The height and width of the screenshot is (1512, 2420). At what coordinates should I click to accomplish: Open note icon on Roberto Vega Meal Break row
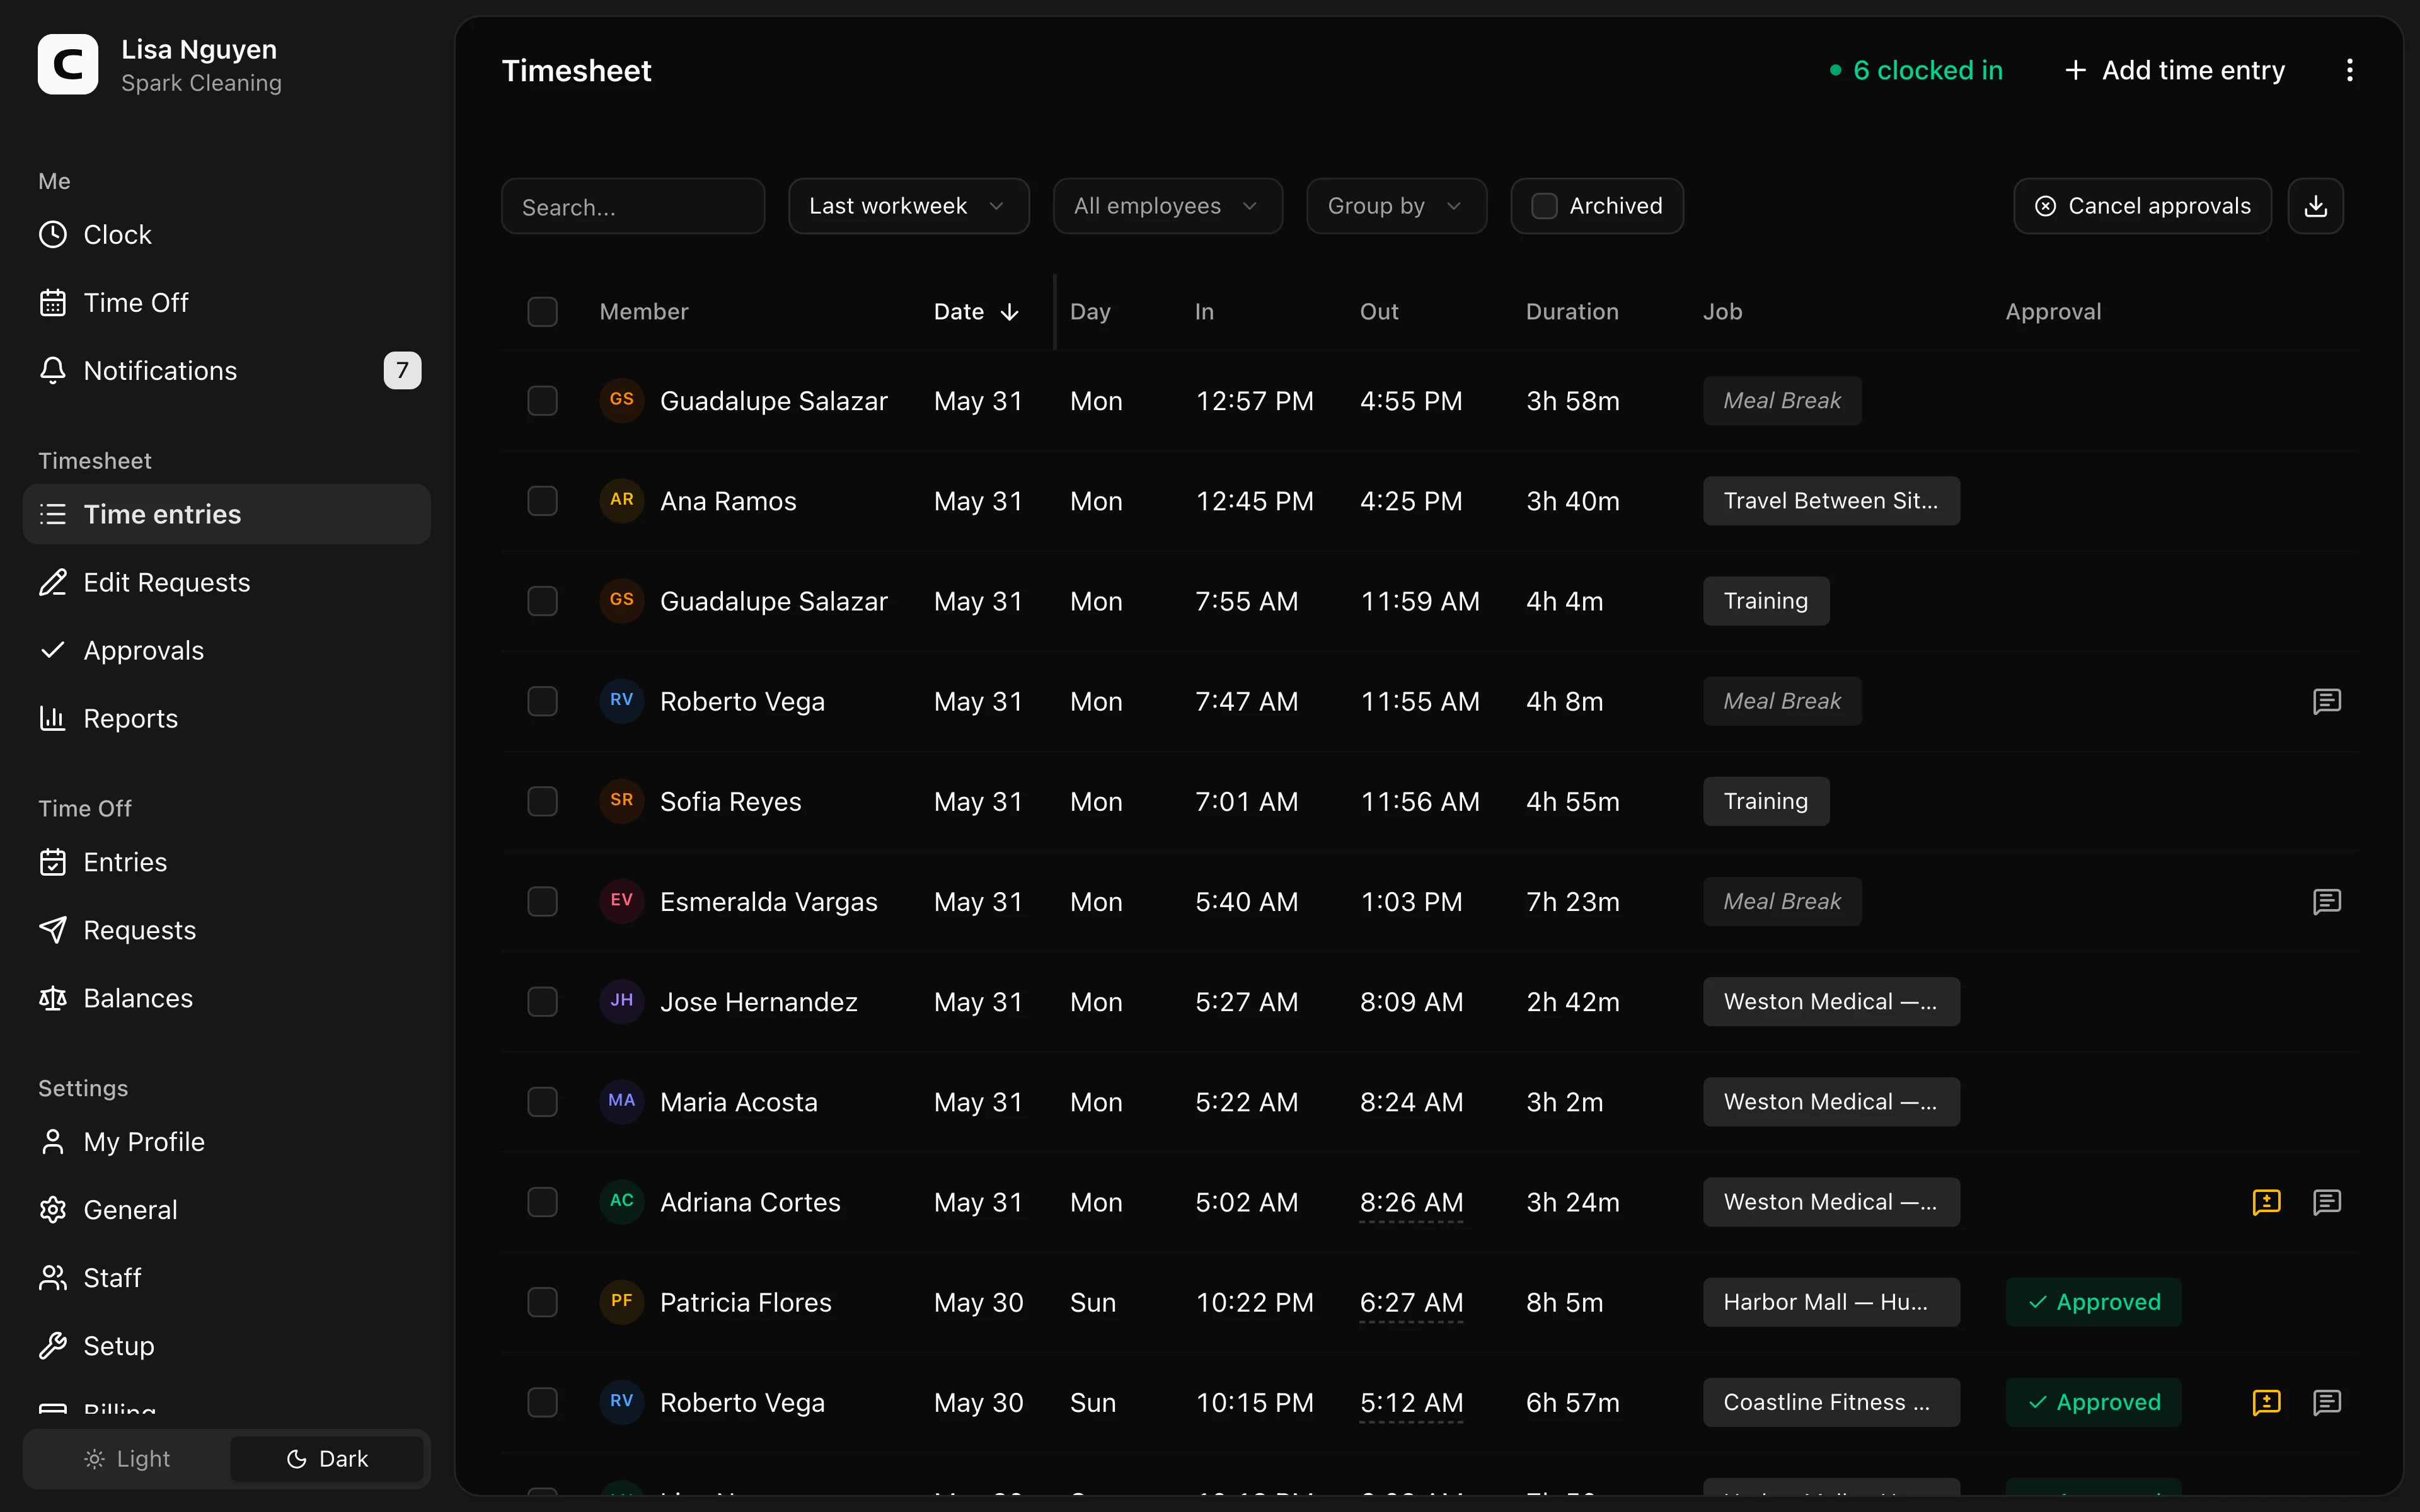coord(2326,701)
